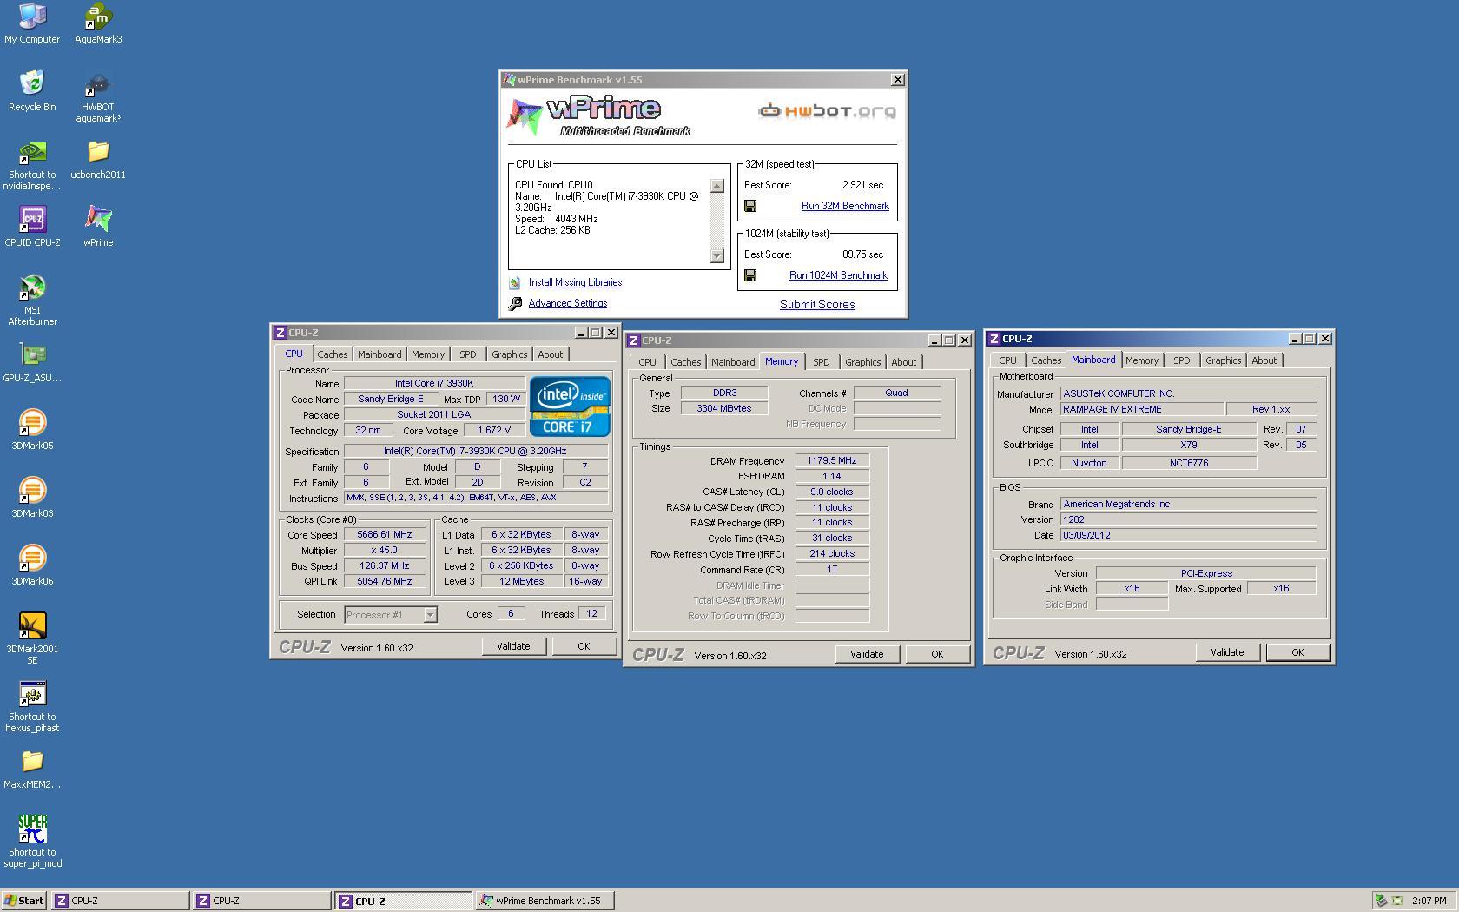
Task: Click the Core Speed value 5686.61 MHz
Action: pyautogui.click(x=385, y=535)
